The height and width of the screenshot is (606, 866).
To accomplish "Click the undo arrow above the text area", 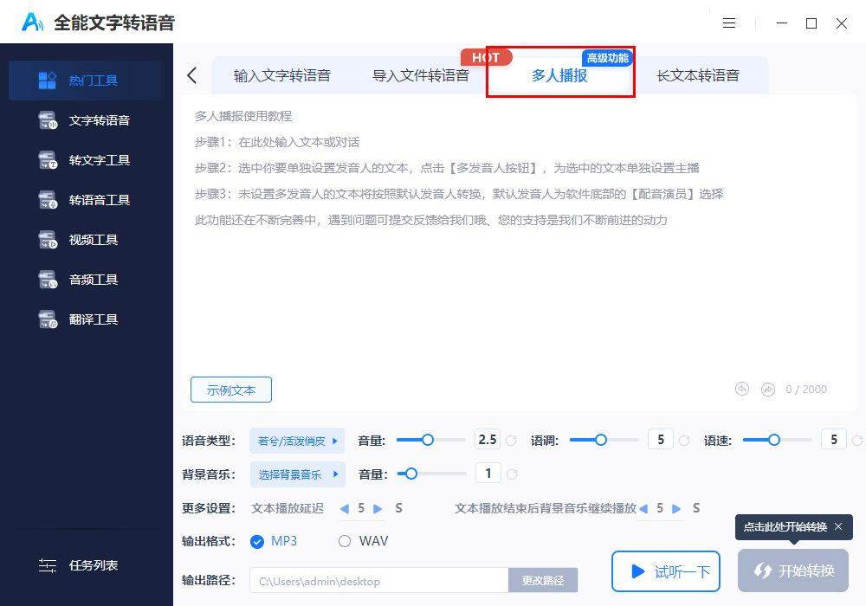I will coord(742,389).
